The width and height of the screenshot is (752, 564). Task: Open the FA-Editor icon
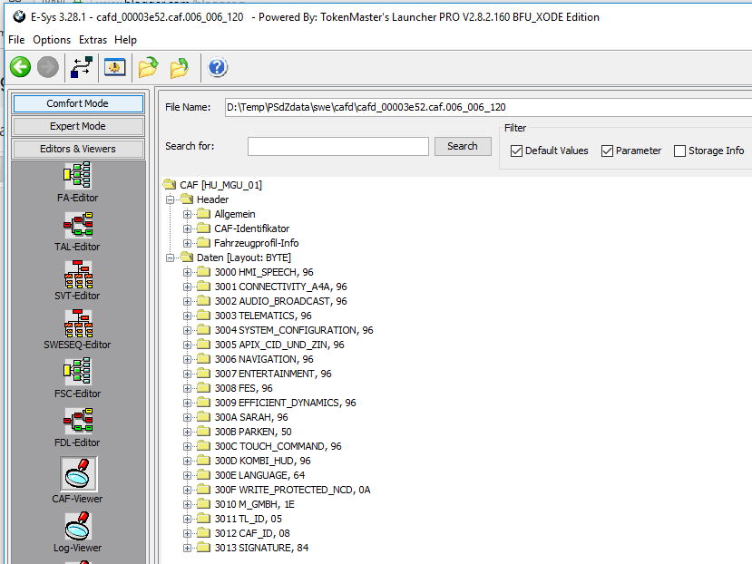tap(77, 175)
